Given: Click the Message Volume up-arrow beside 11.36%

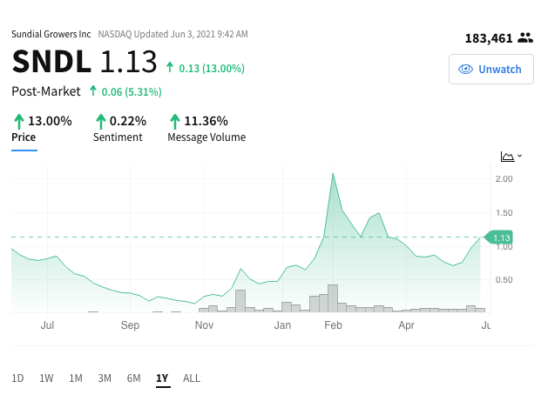Looking at the screenshot, I should (175, 122).
